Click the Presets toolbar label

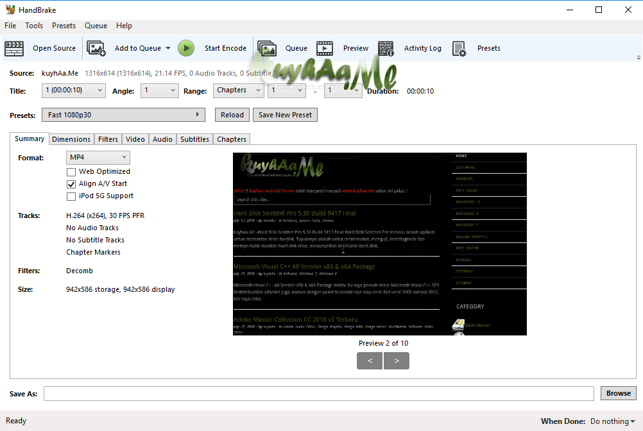pyautogui.click(x=489, y=48)
